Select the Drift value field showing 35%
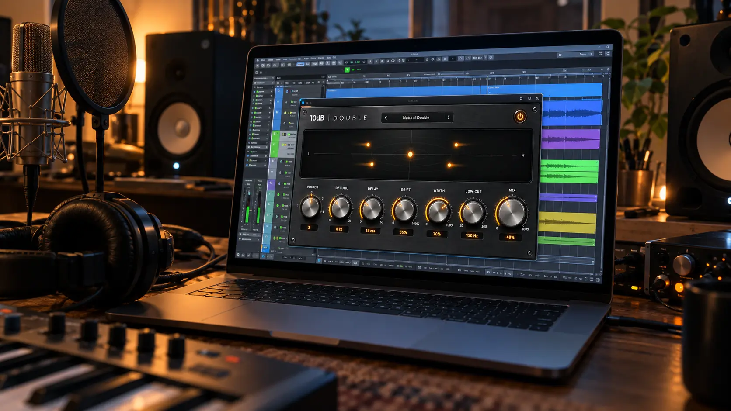The height and width of the screenshot is (411, 731). [x=403, y=232]
